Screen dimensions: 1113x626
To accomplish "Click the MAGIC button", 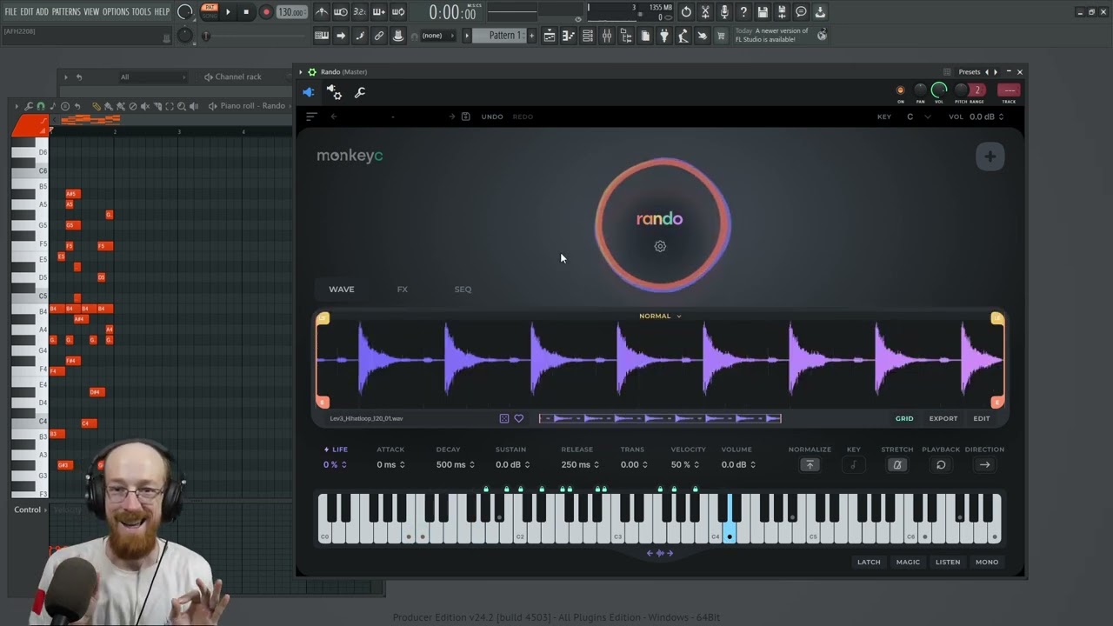I will click(x=908, y=562).
